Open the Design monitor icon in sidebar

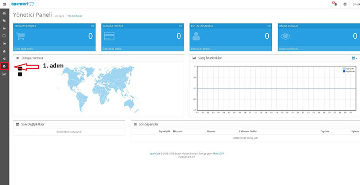coord(4,36)
